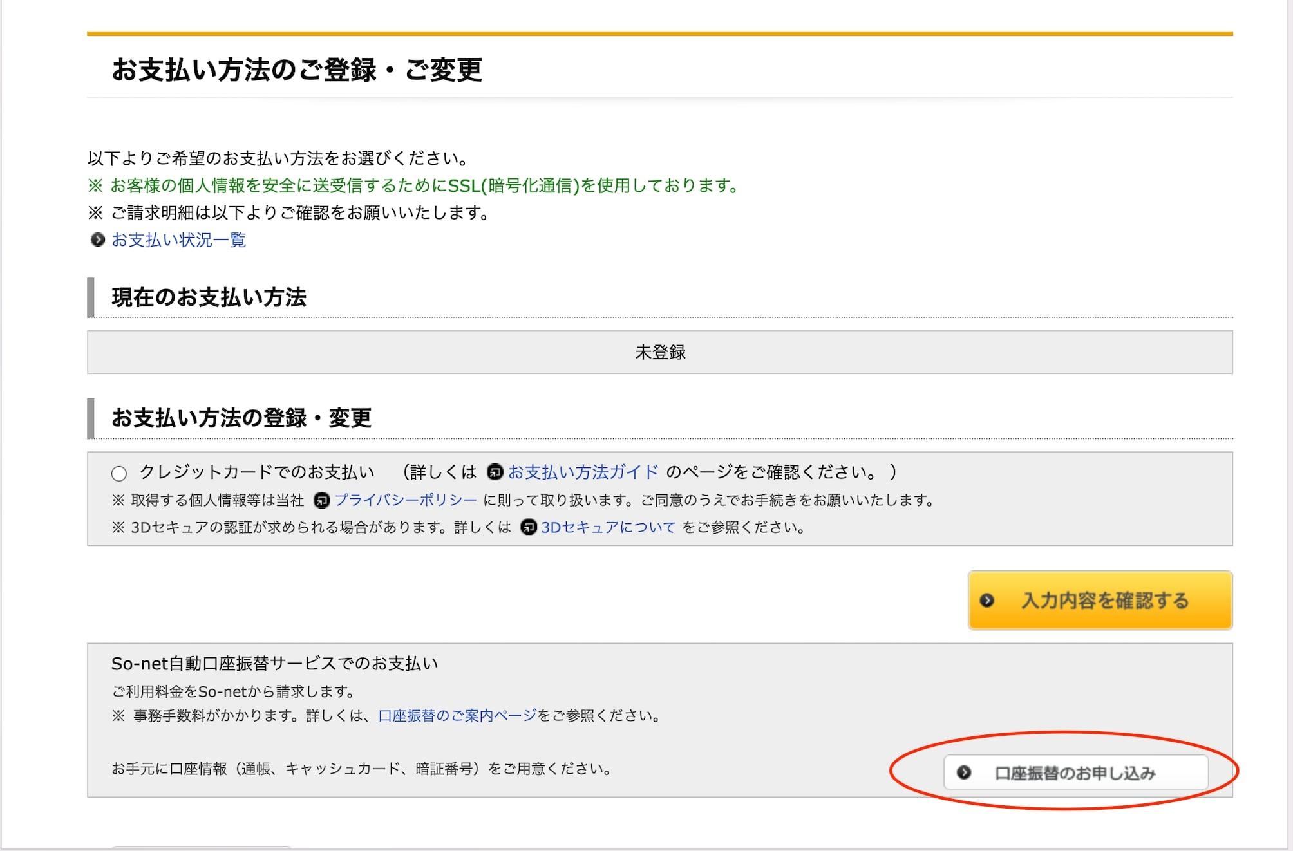Click the So-net自動口座振替サービスでのお支払い title

coord(274,664)
